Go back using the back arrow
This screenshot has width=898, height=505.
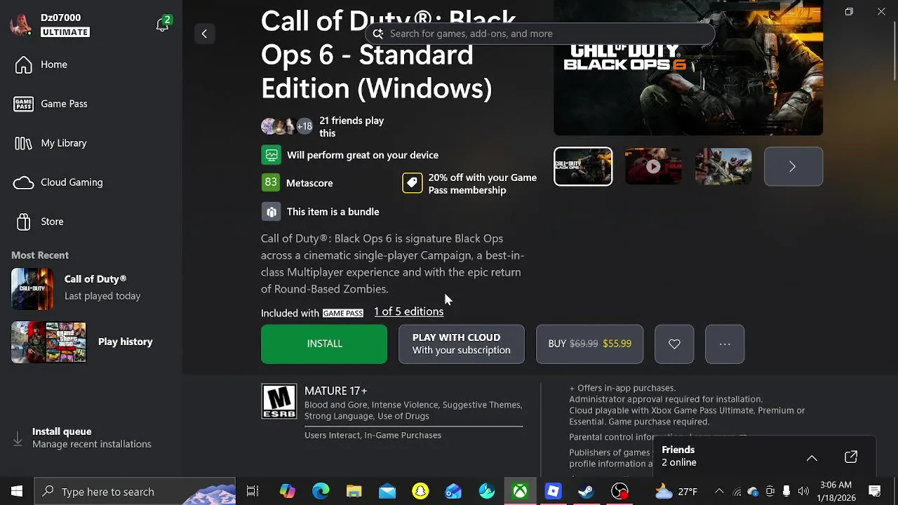pos(204,34)
